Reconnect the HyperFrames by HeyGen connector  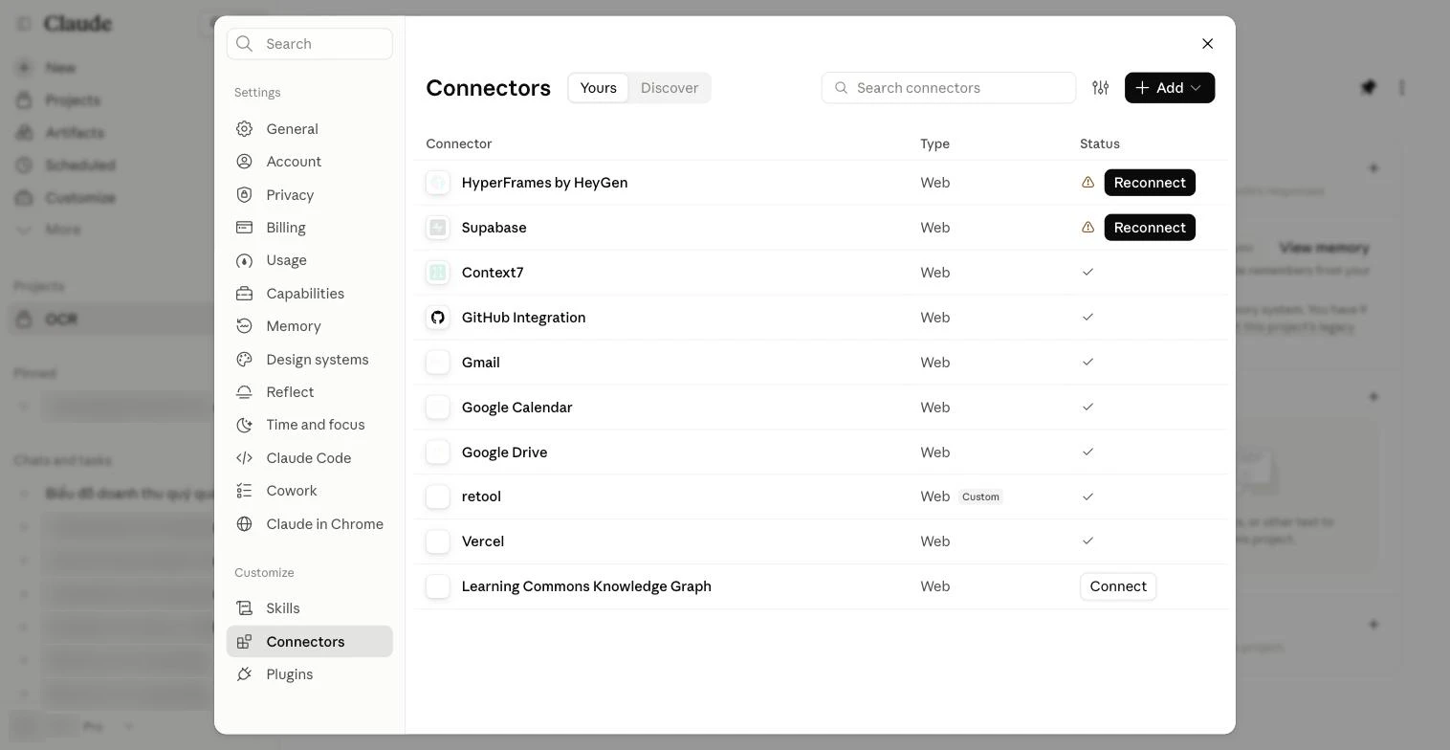click(x=1150, y=183)
